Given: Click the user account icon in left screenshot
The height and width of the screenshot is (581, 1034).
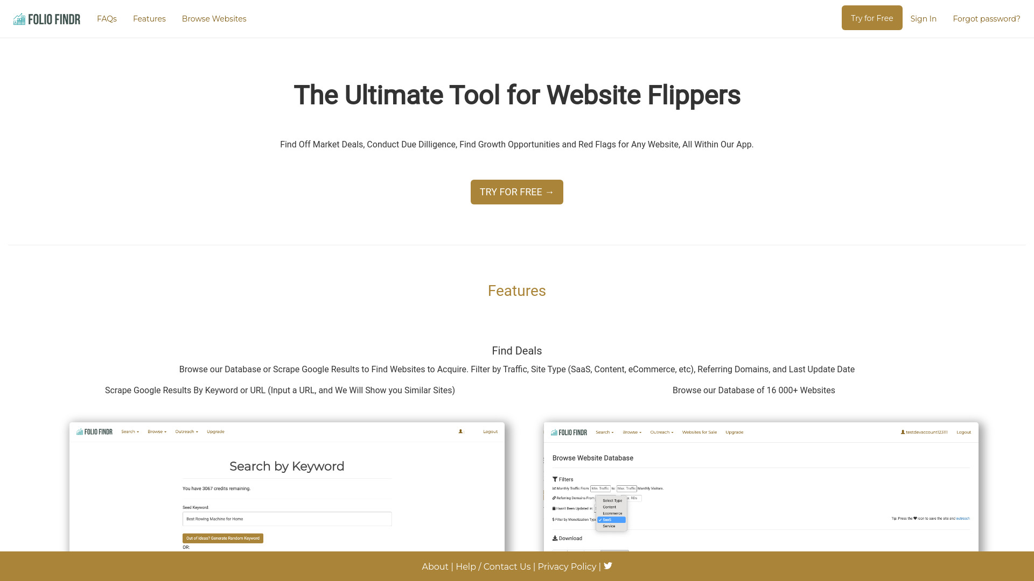Looking at the screenshot, I should (460, 431).
